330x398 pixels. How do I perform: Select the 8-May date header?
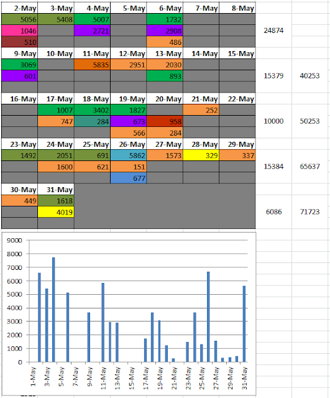tap(237, 8)
